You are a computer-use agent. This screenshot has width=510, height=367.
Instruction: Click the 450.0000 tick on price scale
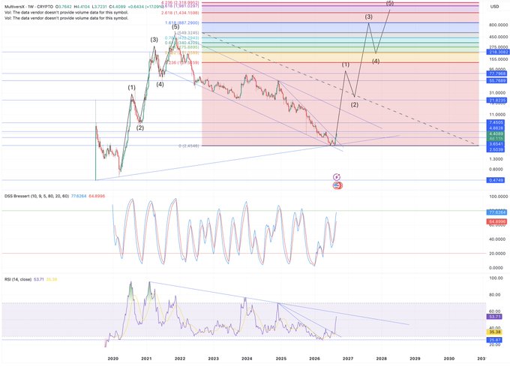498,37
